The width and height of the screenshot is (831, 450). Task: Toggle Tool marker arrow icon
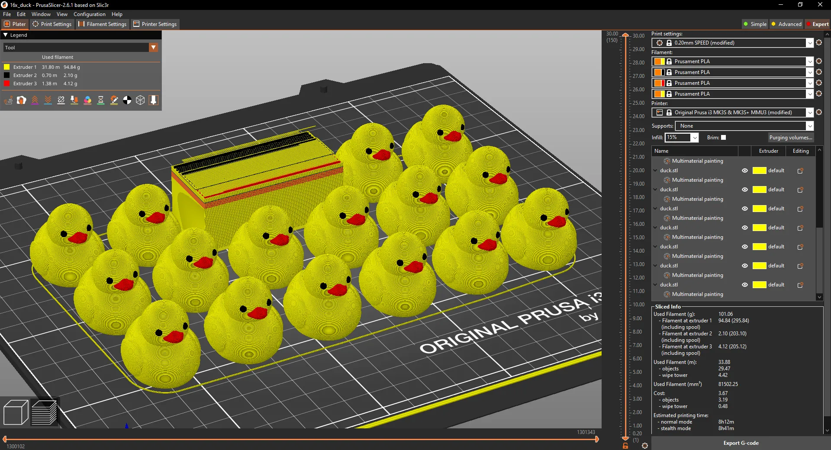pos(153,100)
